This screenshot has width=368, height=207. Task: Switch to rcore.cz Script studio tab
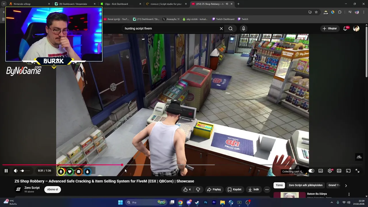point(166,4)
